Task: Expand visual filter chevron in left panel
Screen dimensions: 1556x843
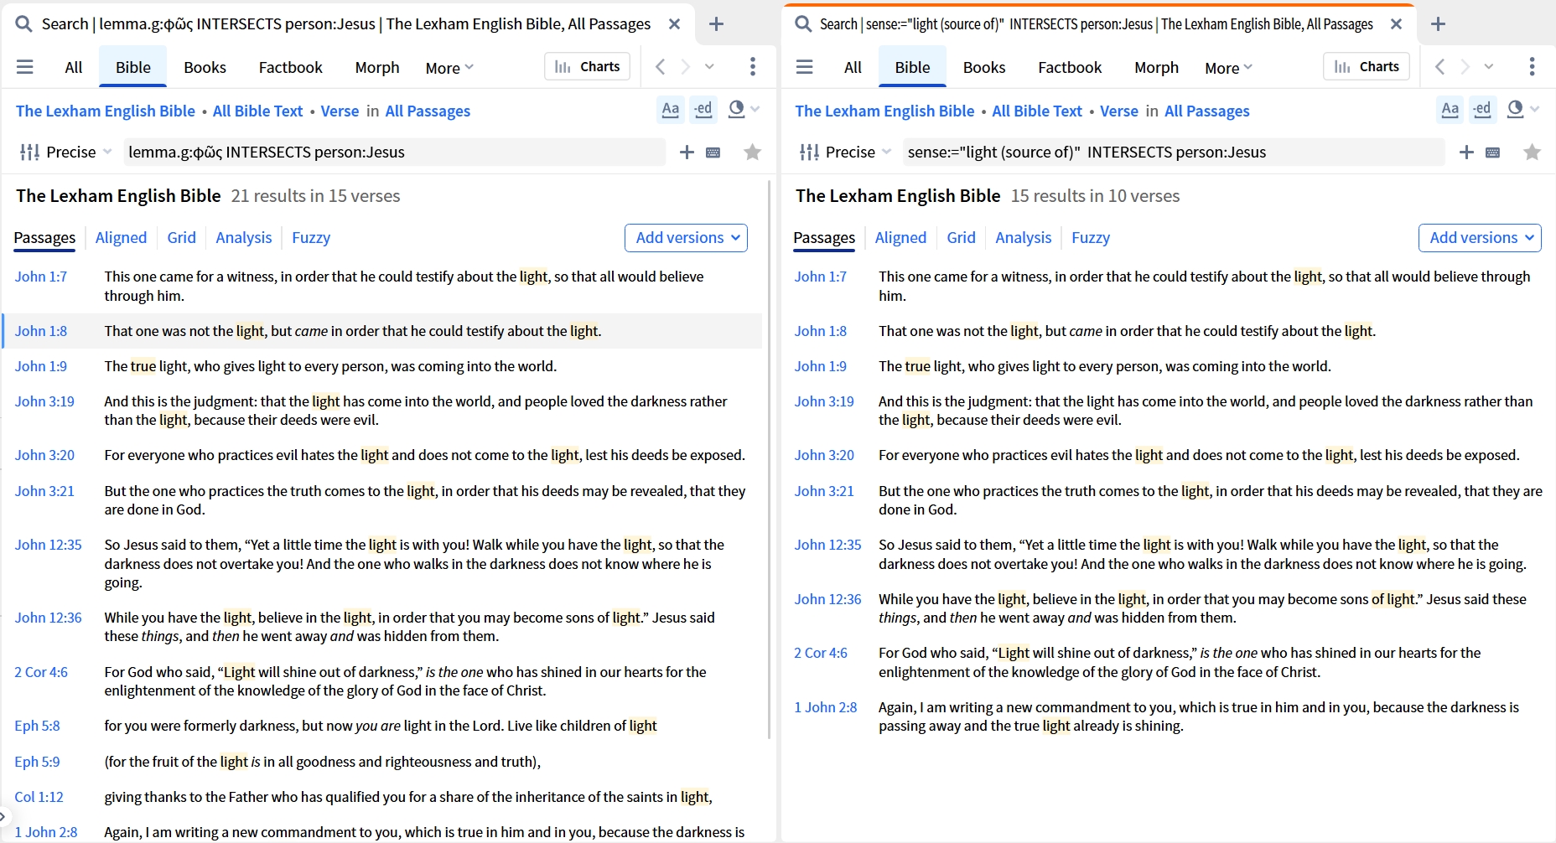Action: tap(755, 110)
